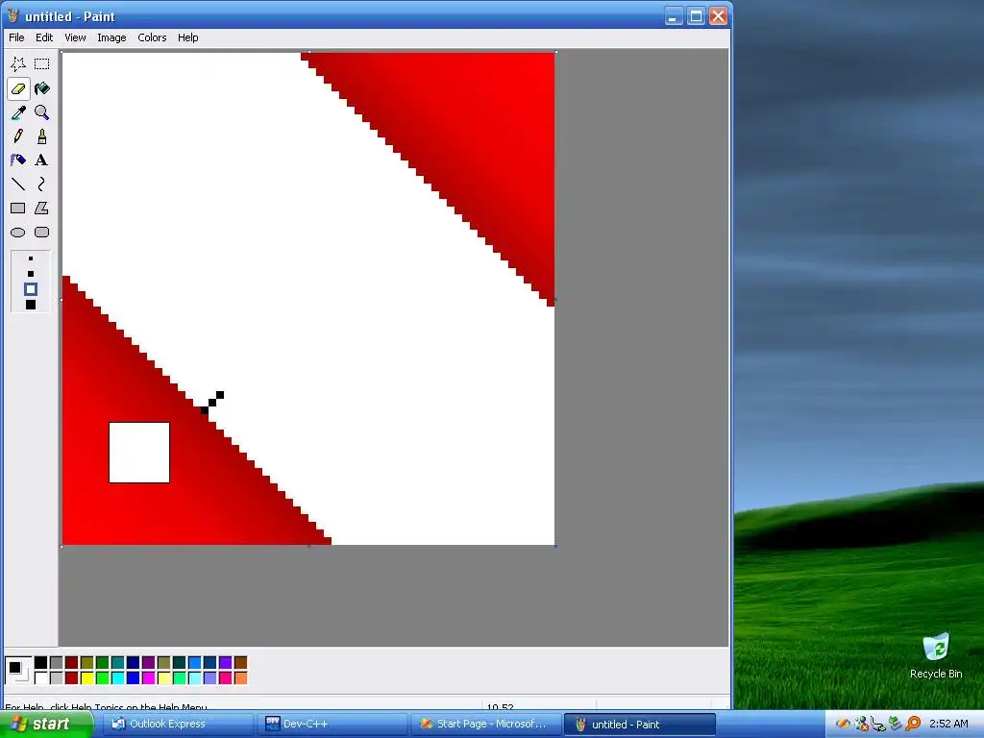This screenshot has height=738, width=984.
Task: Open the Windows start menu
Action: (45, 725)
